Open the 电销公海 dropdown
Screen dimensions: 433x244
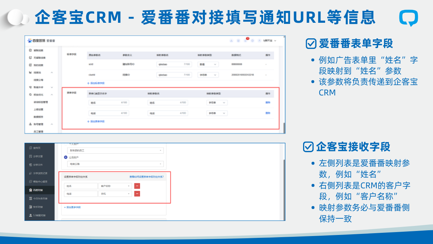115,164
